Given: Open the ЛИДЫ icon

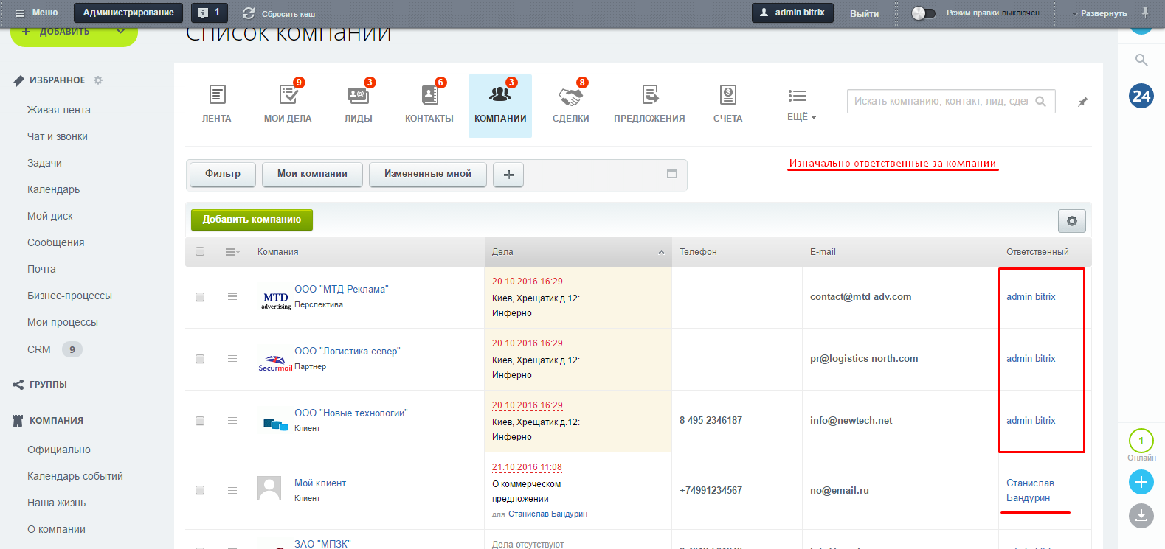Looking at the screenshot, I should click(358, 94).
